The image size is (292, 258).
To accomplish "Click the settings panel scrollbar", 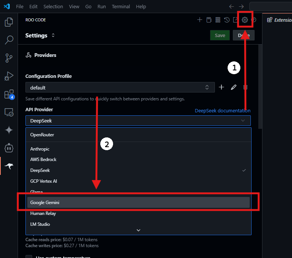I will (260, 86).
